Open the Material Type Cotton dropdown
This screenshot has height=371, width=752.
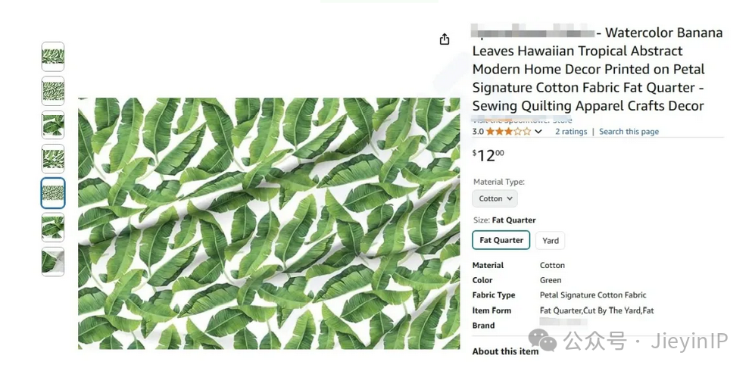[495, 198]
